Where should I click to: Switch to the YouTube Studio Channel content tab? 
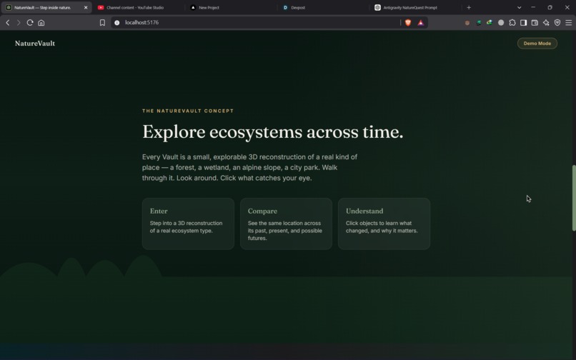pyautogui.click(x=138, y=7)
